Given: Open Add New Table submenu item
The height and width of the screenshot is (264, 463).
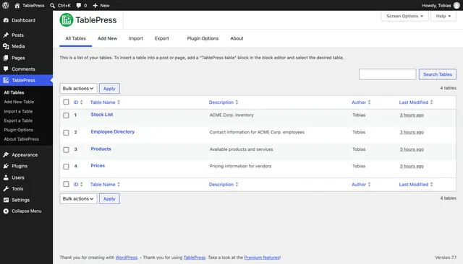Looking at the screenshot, I should (19, 102).
